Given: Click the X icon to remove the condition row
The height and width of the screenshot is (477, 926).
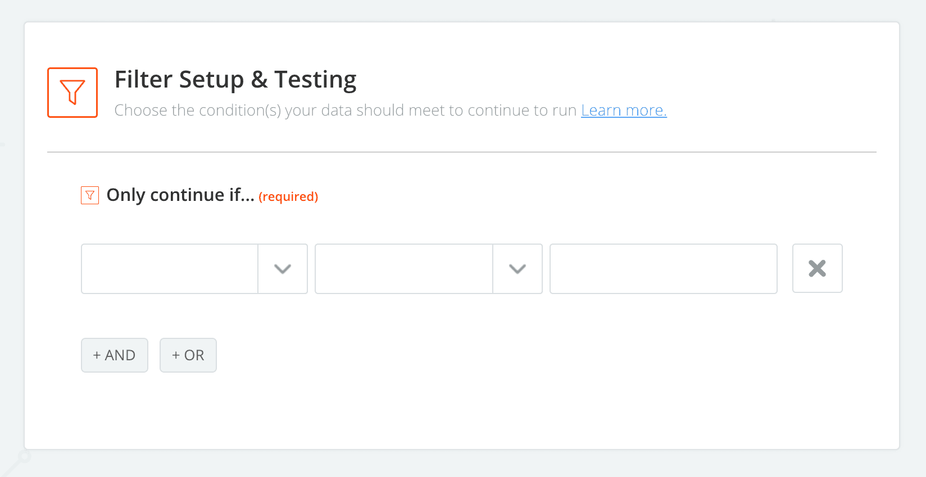Looking at the screenshot, I should [x=817, y=268].
